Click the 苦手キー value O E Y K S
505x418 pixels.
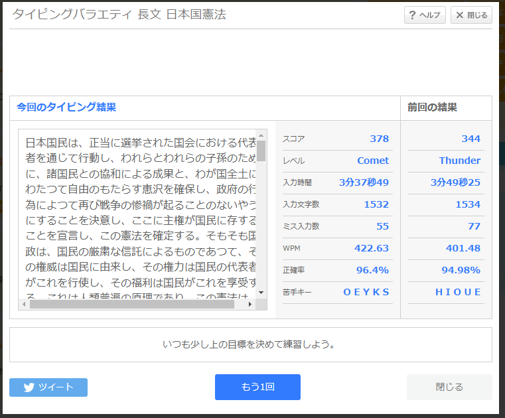click(x=366, y=292)
